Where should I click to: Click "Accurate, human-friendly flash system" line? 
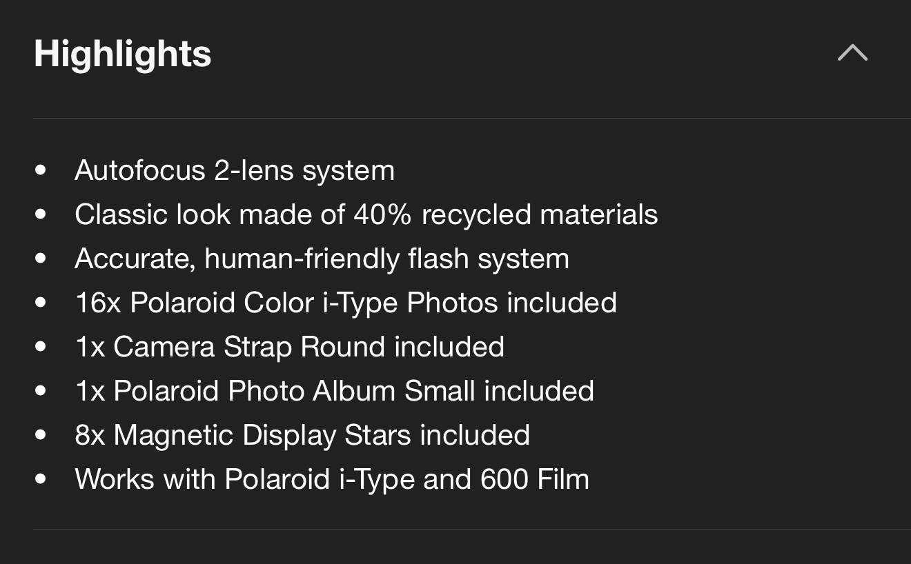pyautogui.click(x=322, y=259)
